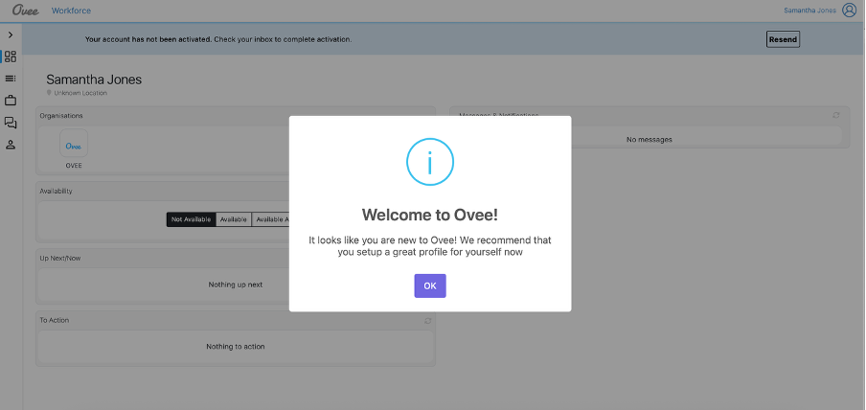Image resolution: width=866 pixels, height=410 pixels.
Task: Expand the sidebar with the chevron arrow
Action: (x=11, y=34)
